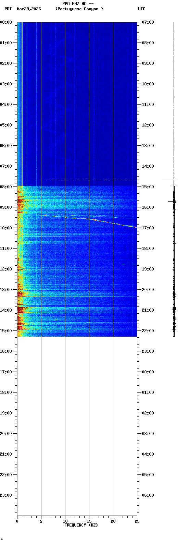This screenshot has width=189, height=543.
Task: Click PDT axis time label '17:00'
Action: [x=6, y=372]
